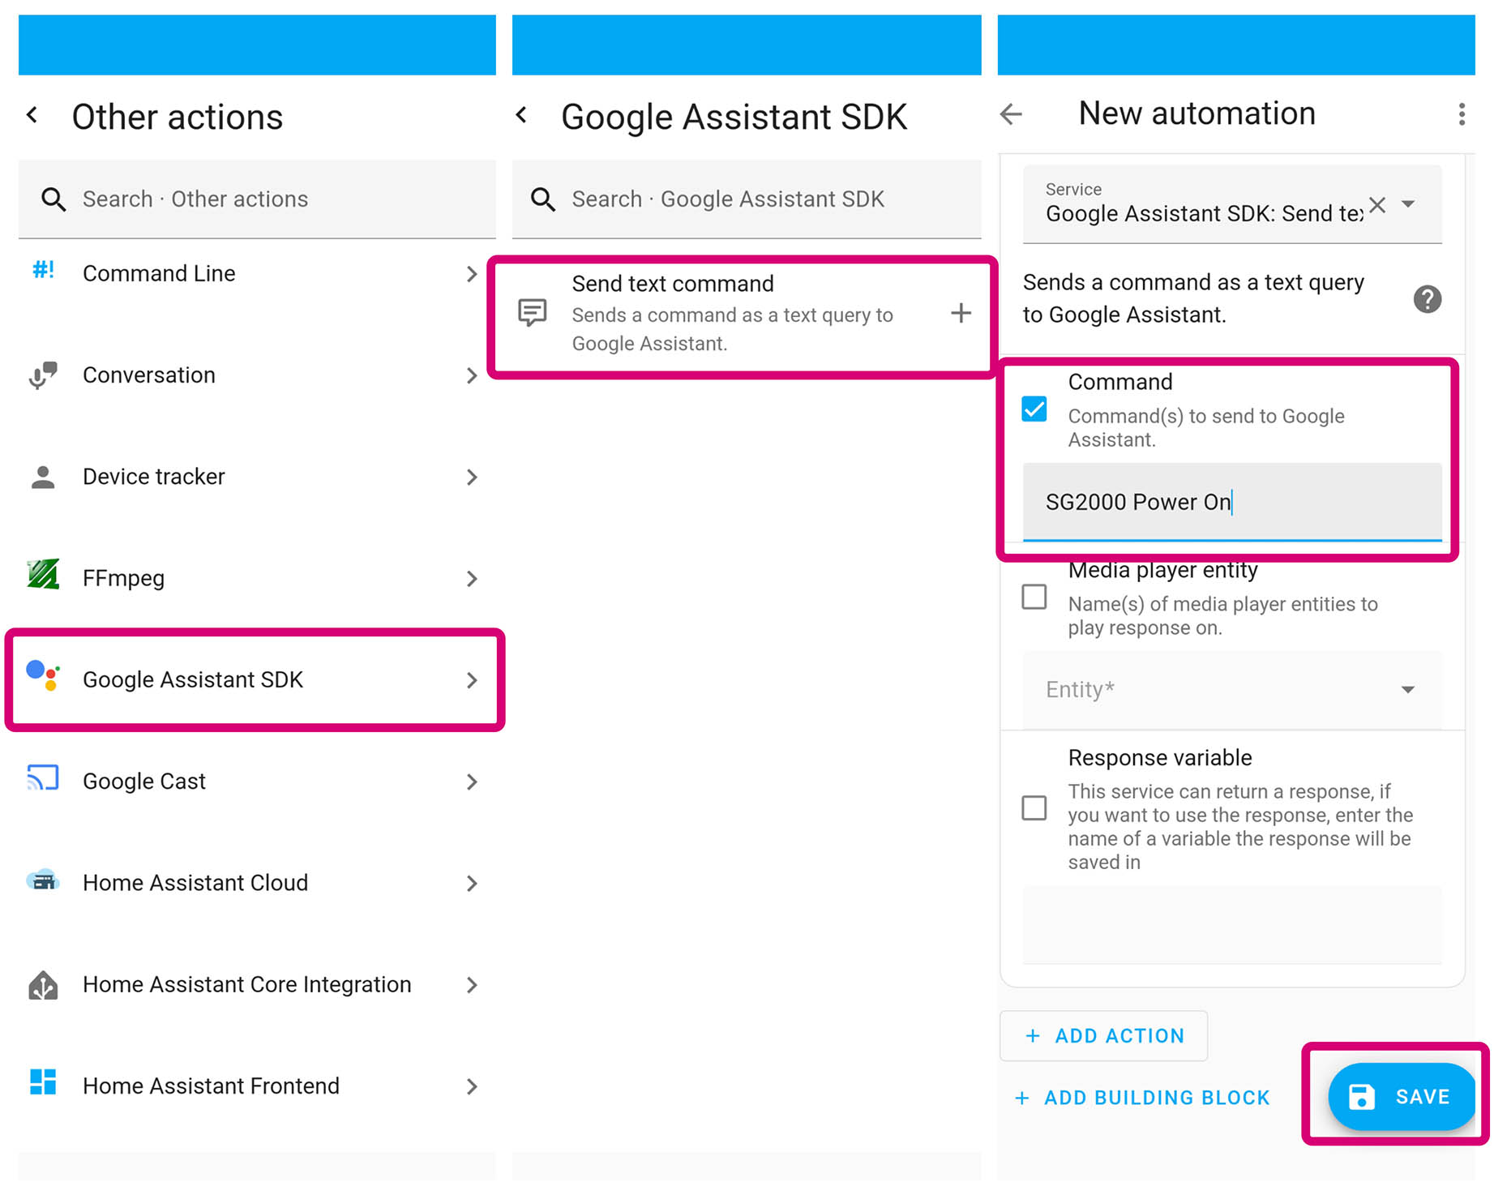Click the Google Cast icon
The image size is (1494, 1195).
(x=43, y=777)
